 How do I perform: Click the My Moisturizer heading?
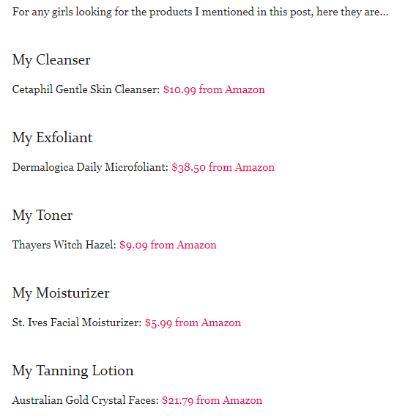click(61, 293)
